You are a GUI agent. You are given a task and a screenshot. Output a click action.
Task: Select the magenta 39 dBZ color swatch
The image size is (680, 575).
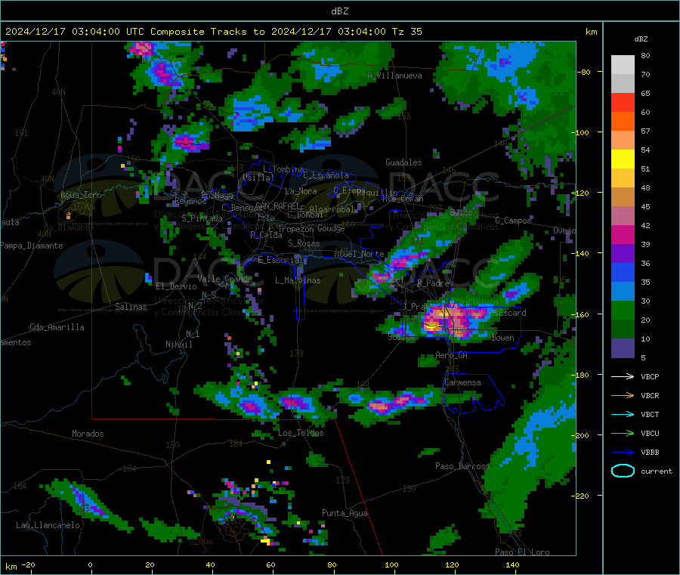click(623, 234)
